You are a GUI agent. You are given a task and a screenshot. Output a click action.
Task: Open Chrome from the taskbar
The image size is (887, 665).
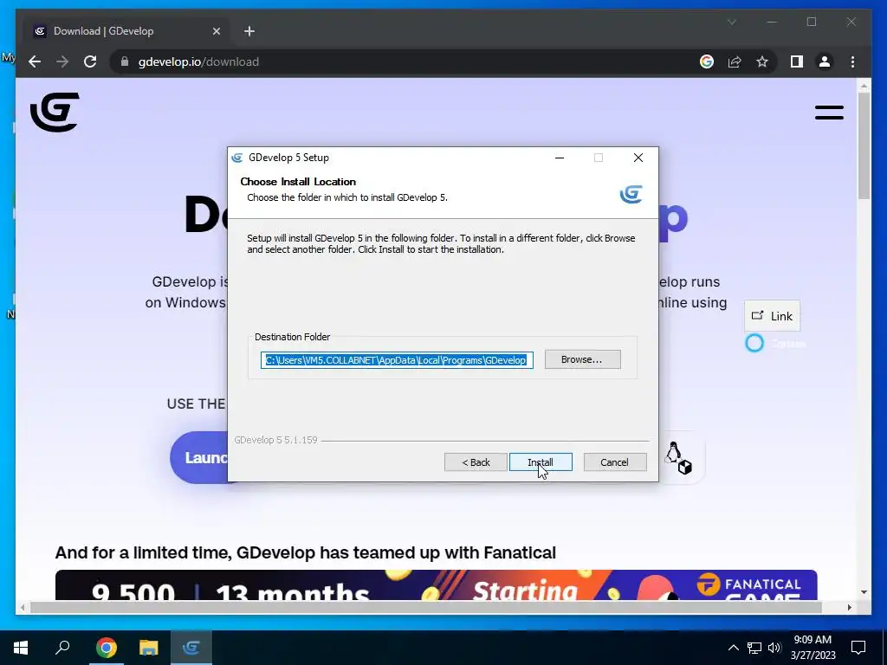point(106,648)
